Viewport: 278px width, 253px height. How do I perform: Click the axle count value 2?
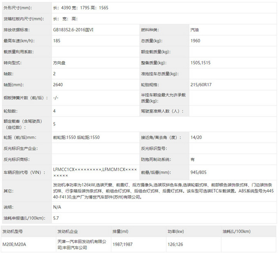click(x=54, y=74)
